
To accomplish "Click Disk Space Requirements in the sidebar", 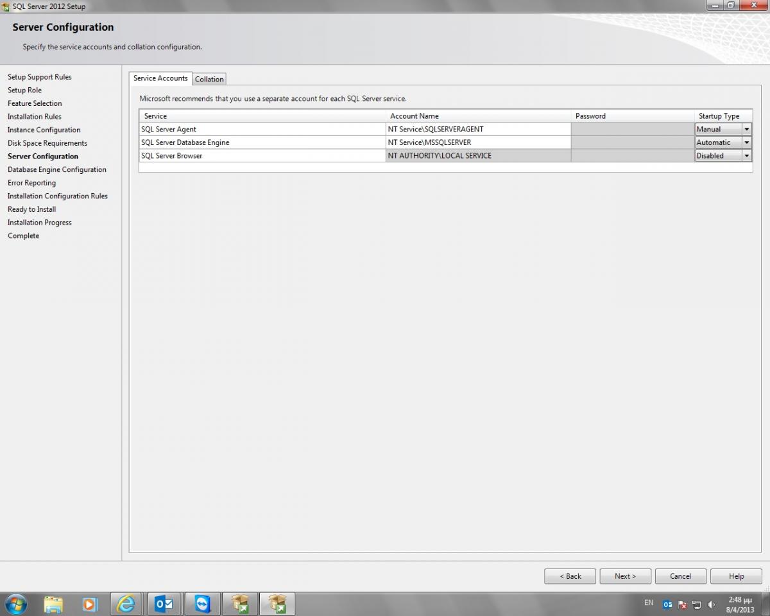I will (47, 143).
